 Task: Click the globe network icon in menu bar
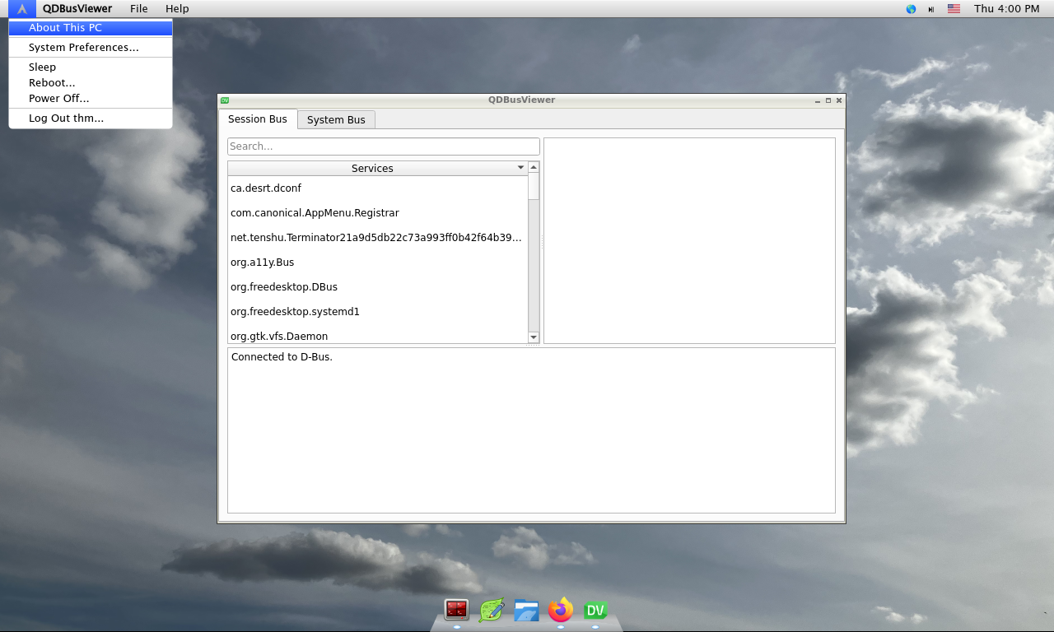tap(911, 9)
